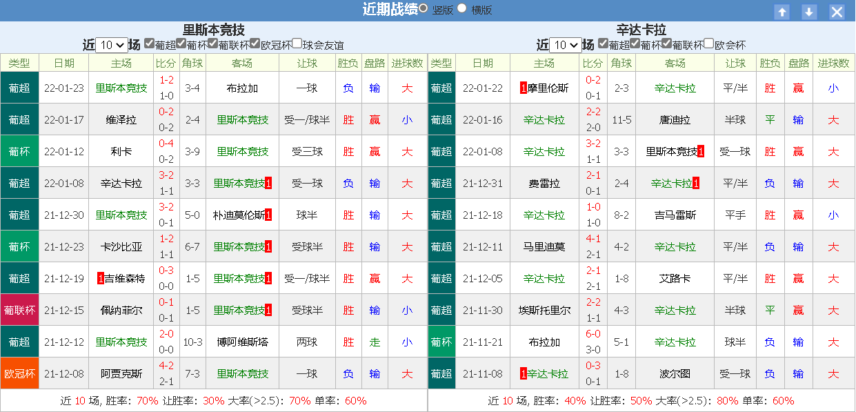The image size is (856, 412).
Task: Click the up arrow icon in header
Action: (x=782, y=12)
